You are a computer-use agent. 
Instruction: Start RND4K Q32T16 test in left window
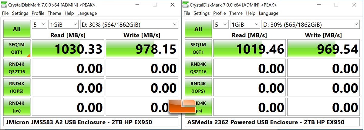point(17,68)
